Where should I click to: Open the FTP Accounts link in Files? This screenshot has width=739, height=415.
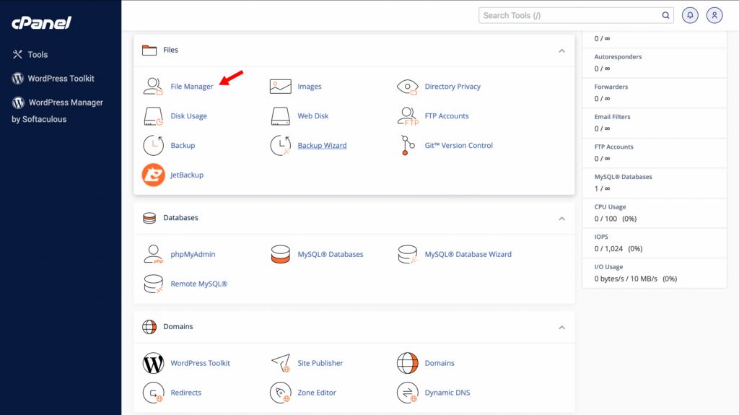[447, 116]
